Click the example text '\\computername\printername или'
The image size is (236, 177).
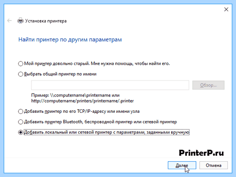click(x=85, y=95)
